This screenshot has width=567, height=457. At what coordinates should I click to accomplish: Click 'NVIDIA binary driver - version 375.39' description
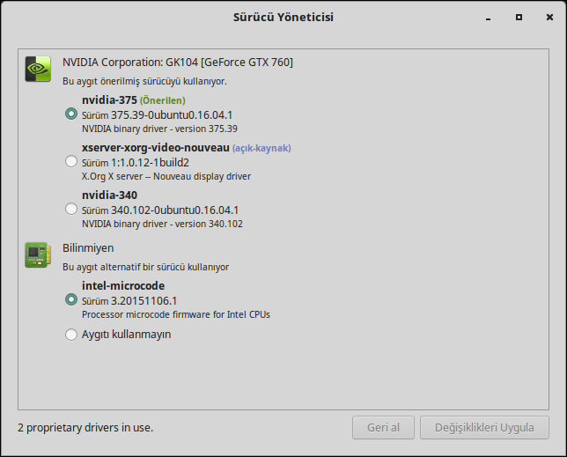(159, 129)
